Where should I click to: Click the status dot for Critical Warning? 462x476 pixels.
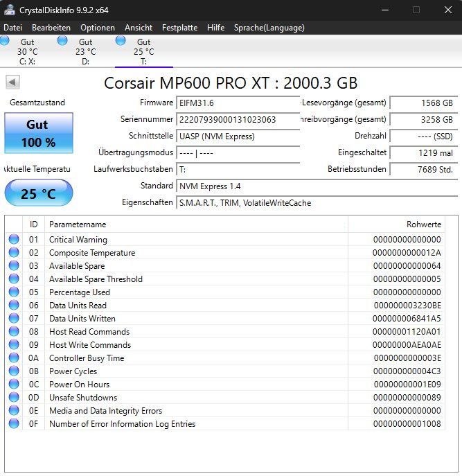click(14, 239)
